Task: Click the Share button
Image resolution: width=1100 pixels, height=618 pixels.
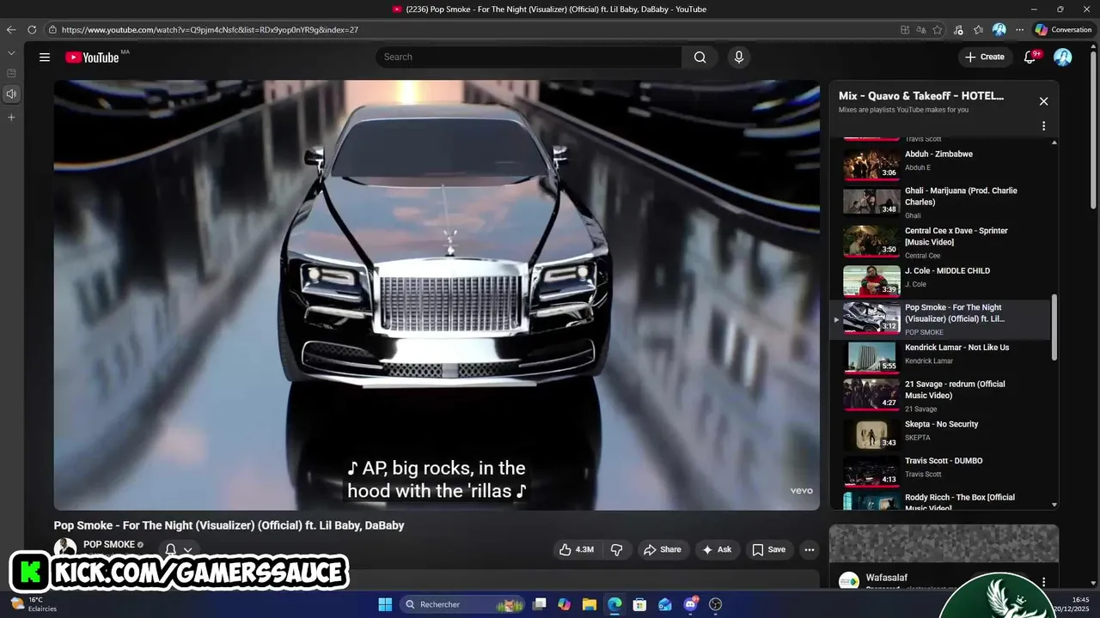Action: (662, 549)
